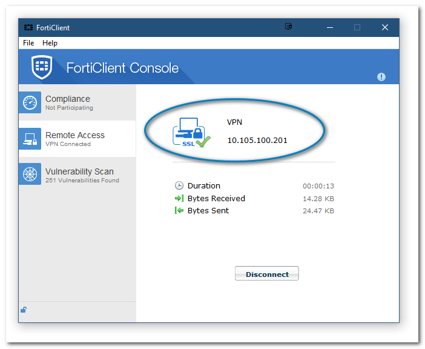The height and width of the screenshot is (349, 425).
Task: Minimize the FortiClient window
Action: pos(330,27)
